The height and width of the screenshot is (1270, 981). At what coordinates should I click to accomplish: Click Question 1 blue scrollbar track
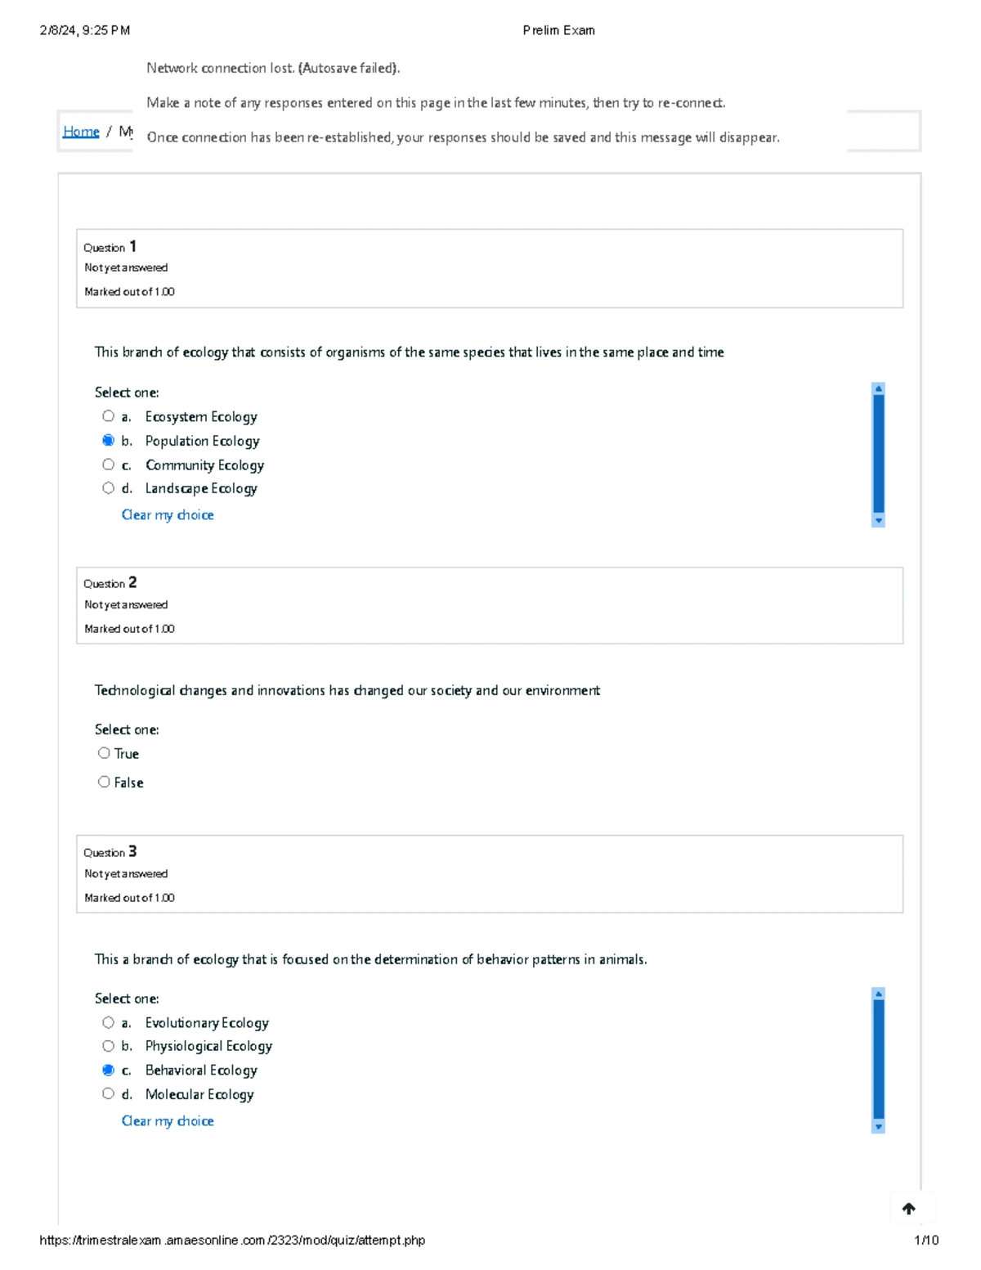pos(879,454)
